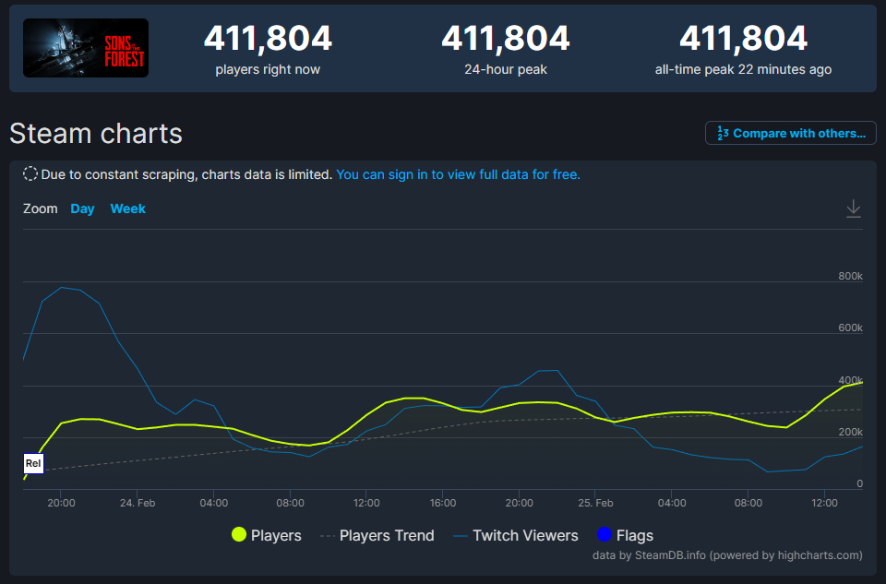Select the Week zoom option
This screenshot has width=886, height=584.
(128, 209)
